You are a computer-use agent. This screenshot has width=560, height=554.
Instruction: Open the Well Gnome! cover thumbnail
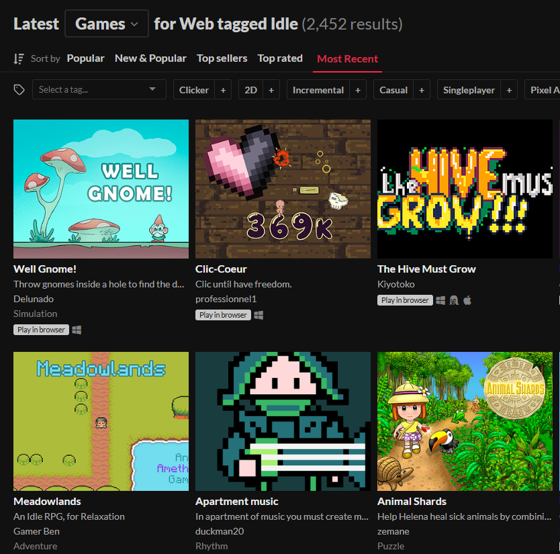[x=101, y=189]
